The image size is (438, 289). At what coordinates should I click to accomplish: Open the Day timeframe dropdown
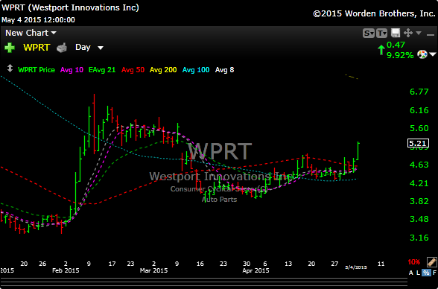(89, 47)
